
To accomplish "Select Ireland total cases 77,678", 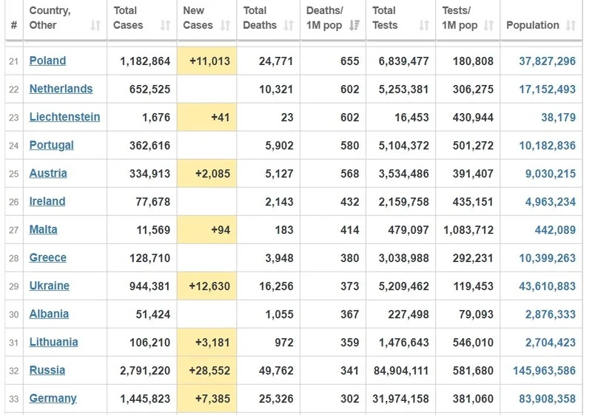I will [x=153, y=202].
